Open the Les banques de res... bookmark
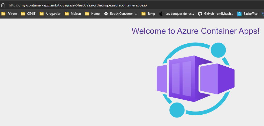 (180, 14)
